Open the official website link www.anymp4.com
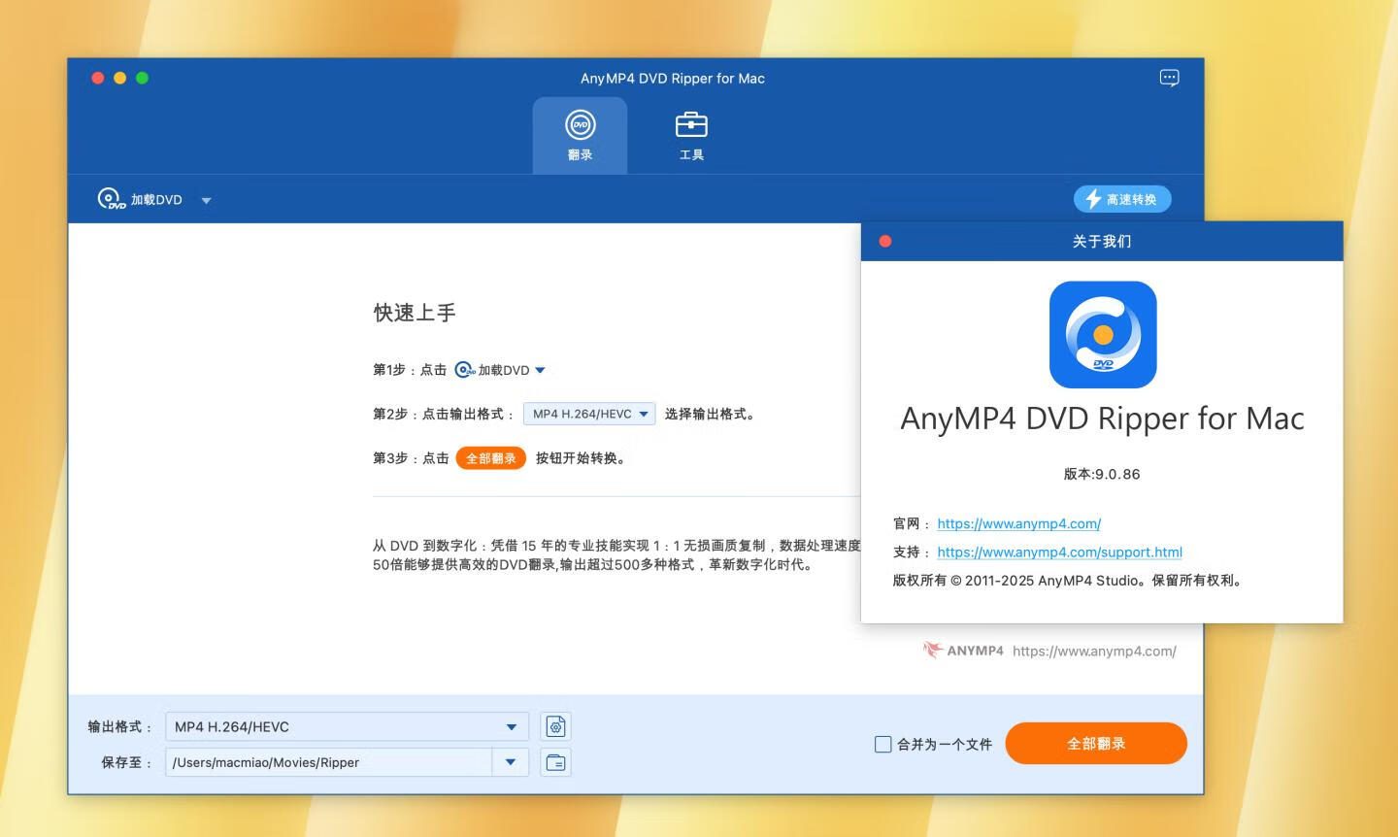The image size is (1398, 837). pyautogui.click(x=1018, y=523)
